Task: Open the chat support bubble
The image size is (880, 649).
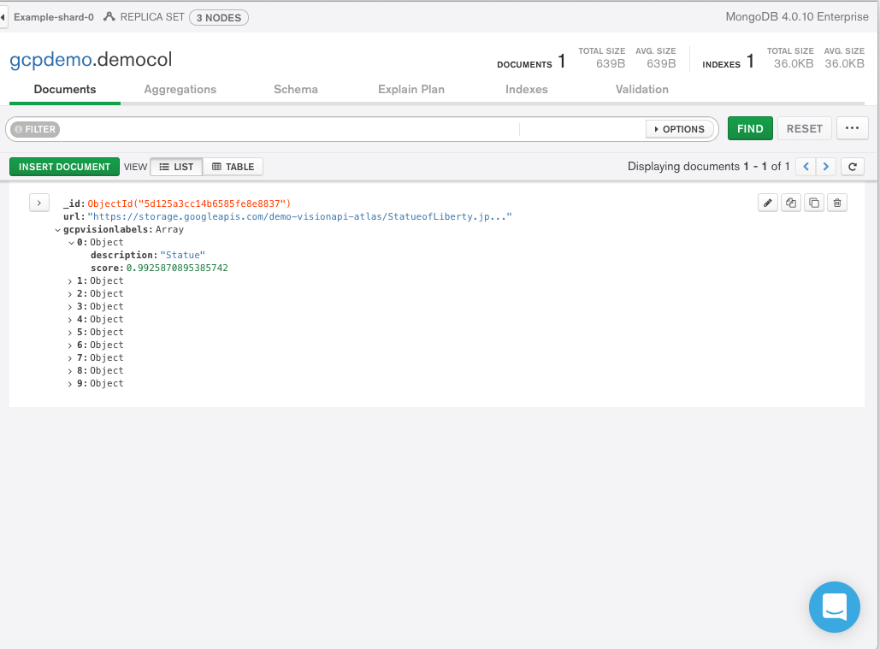Action: point(834,607)
